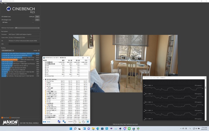
Task: Select the Command Rate sensor row
Action: point(66,76)
